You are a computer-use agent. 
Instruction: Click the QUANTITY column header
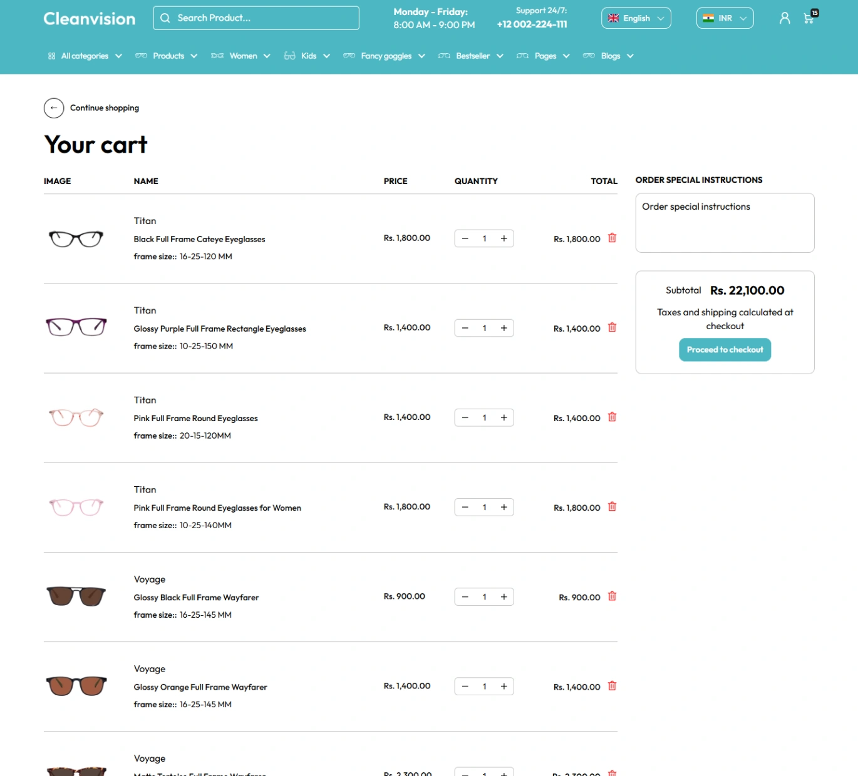click(476, 181)
